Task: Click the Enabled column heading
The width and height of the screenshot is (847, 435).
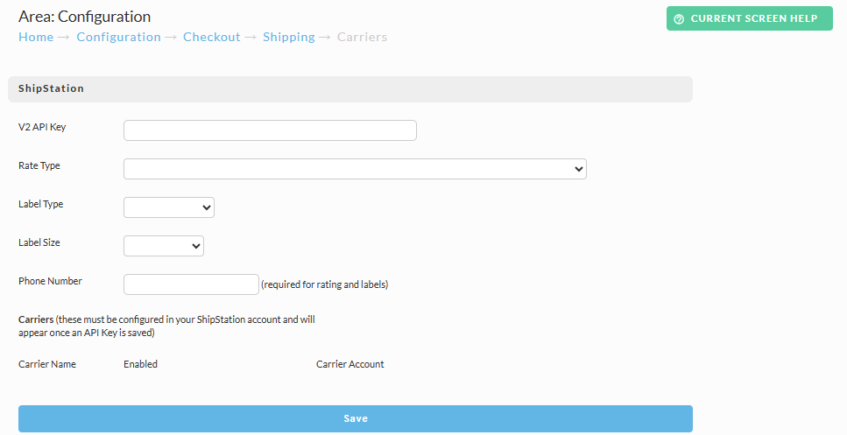Action: click(140, 364)
